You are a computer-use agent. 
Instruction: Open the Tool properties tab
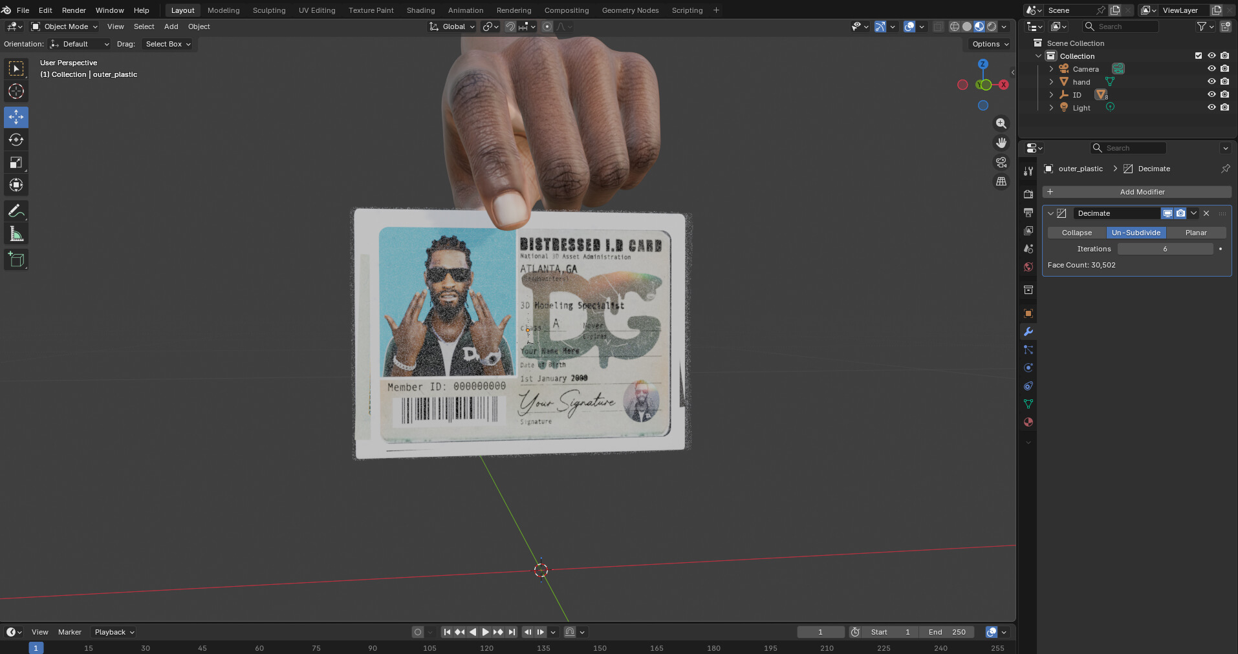point(1028,171)
